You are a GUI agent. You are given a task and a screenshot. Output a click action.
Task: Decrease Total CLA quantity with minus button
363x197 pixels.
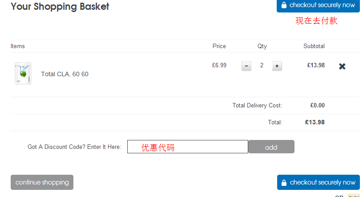(246, 66)
